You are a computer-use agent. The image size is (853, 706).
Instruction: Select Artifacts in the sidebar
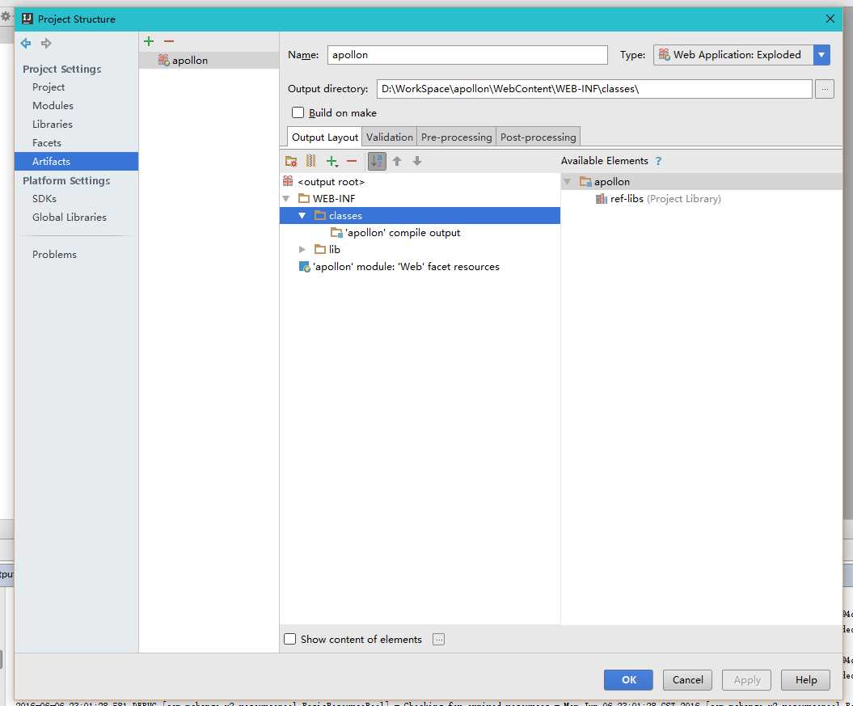tap(76, 162)
